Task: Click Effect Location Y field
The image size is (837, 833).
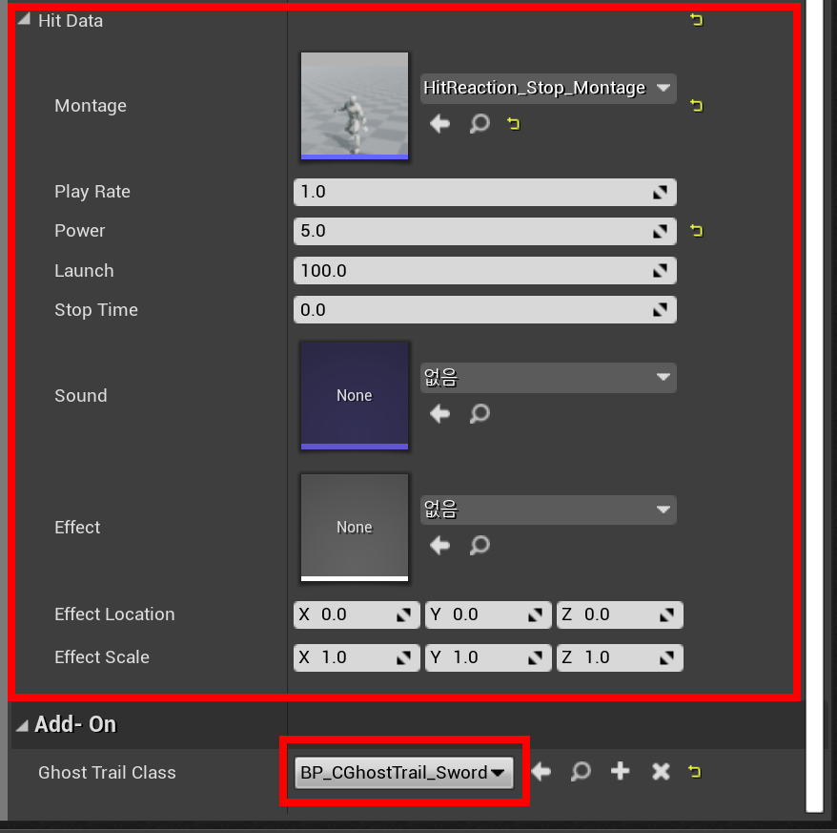Action: (488, 615)
